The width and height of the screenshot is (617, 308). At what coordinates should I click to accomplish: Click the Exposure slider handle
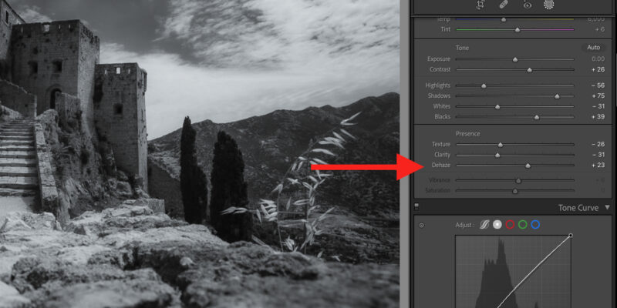pos(515,60)
